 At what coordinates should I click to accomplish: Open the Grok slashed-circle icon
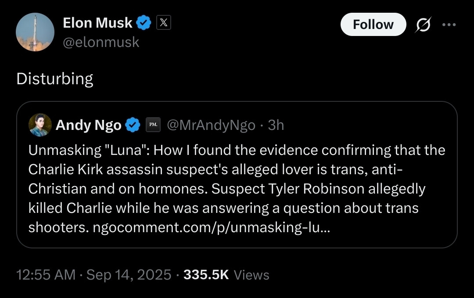point(423,25)
